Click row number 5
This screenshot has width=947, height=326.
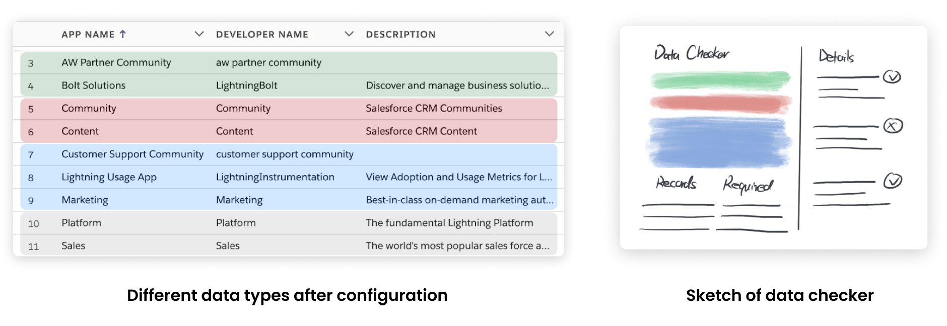[x=31, y=109]
